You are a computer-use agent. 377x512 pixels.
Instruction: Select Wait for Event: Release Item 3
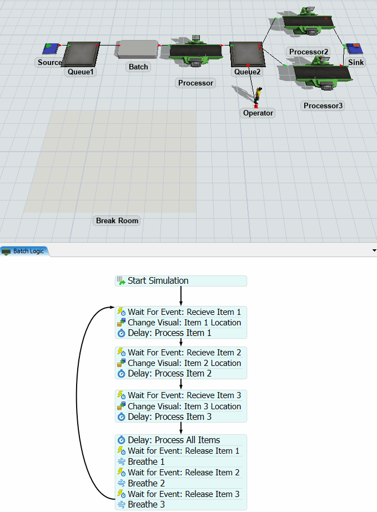click(183, 494)
